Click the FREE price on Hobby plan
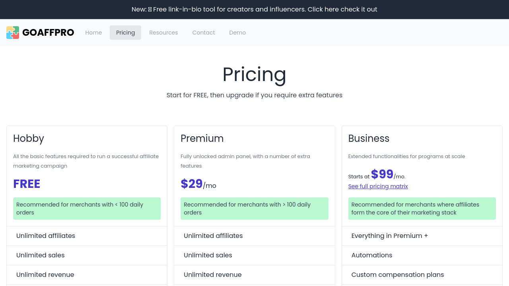This screenshot has height=286, width=509. 27,184
